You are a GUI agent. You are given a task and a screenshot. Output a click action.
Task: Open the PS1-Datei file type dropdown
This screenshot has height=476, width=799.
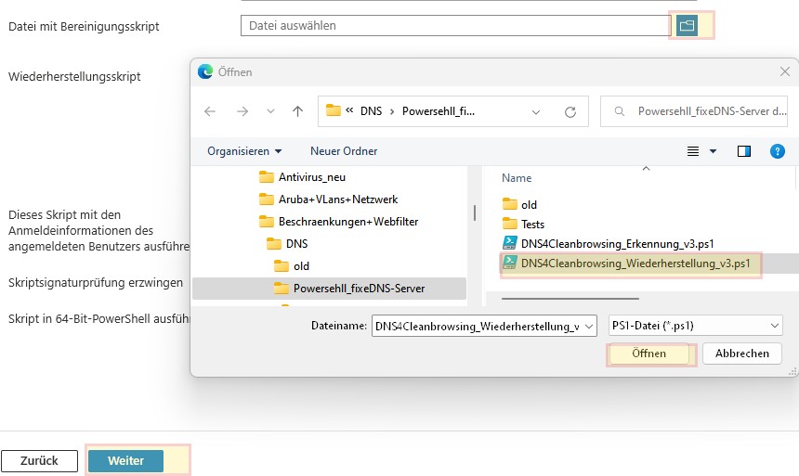pyautogui.click(x=695, y=326)
